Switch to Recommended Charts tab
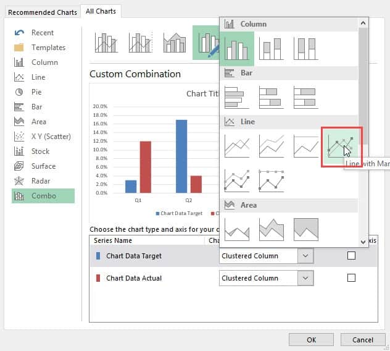 [43, 12]
